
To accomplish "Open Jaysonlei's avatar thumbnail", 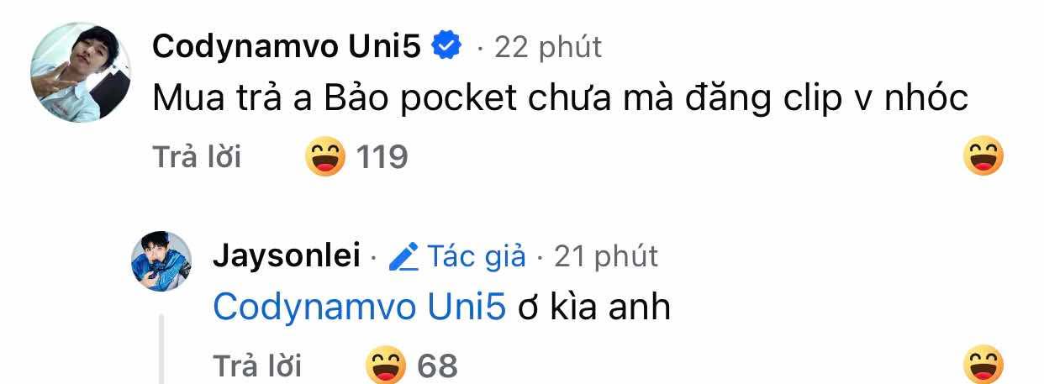I will click(x=162, y=260).
